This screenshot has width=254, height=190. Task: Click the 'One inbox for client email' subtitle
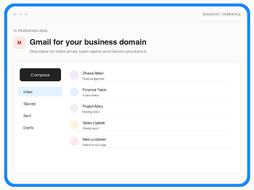(88, 51)
